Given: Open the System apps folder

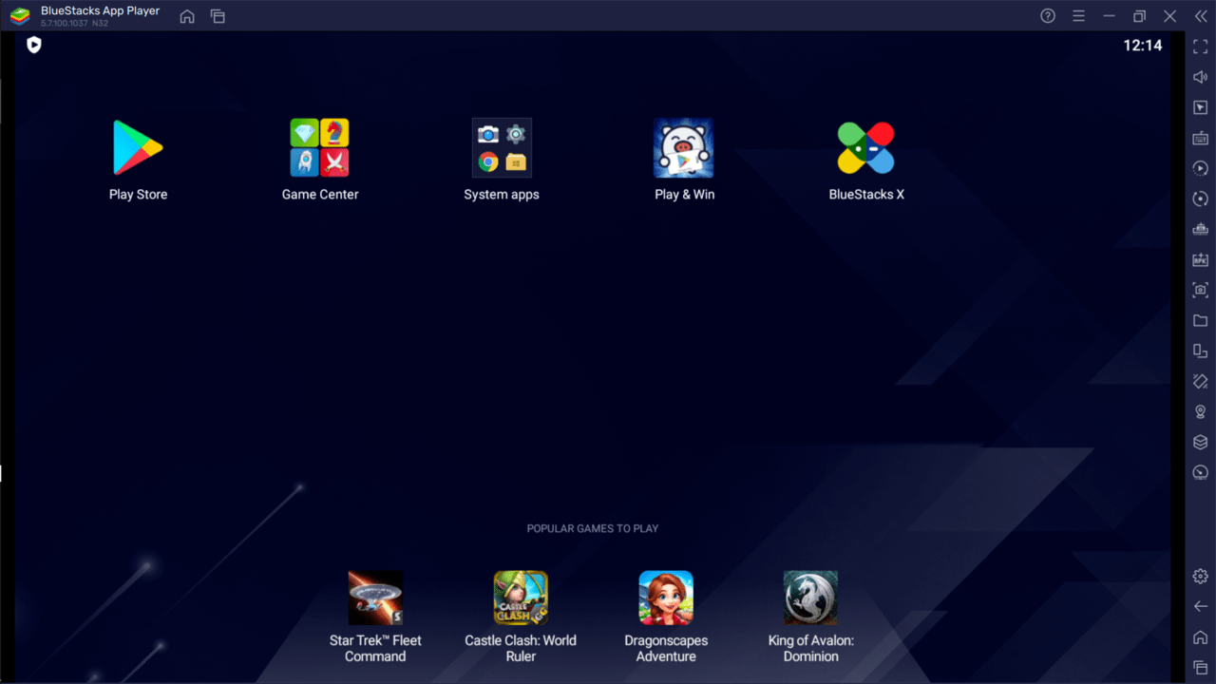Looking at the screenshot, I should coord(502,148).
